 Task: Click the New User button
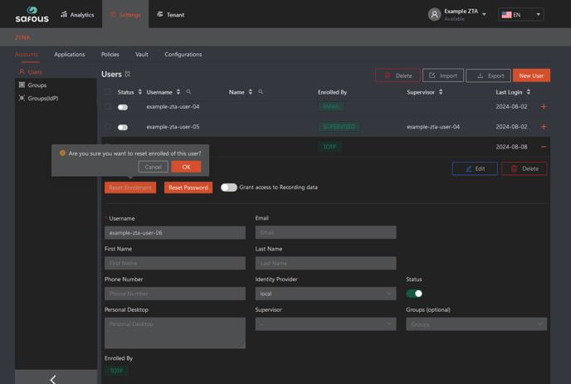coord(531,75)
